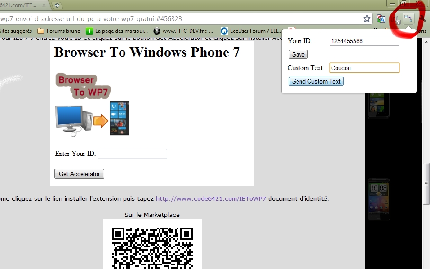Open the Browser To WP7 extension icon
The image size is (430, 269).
pos(408,19)
